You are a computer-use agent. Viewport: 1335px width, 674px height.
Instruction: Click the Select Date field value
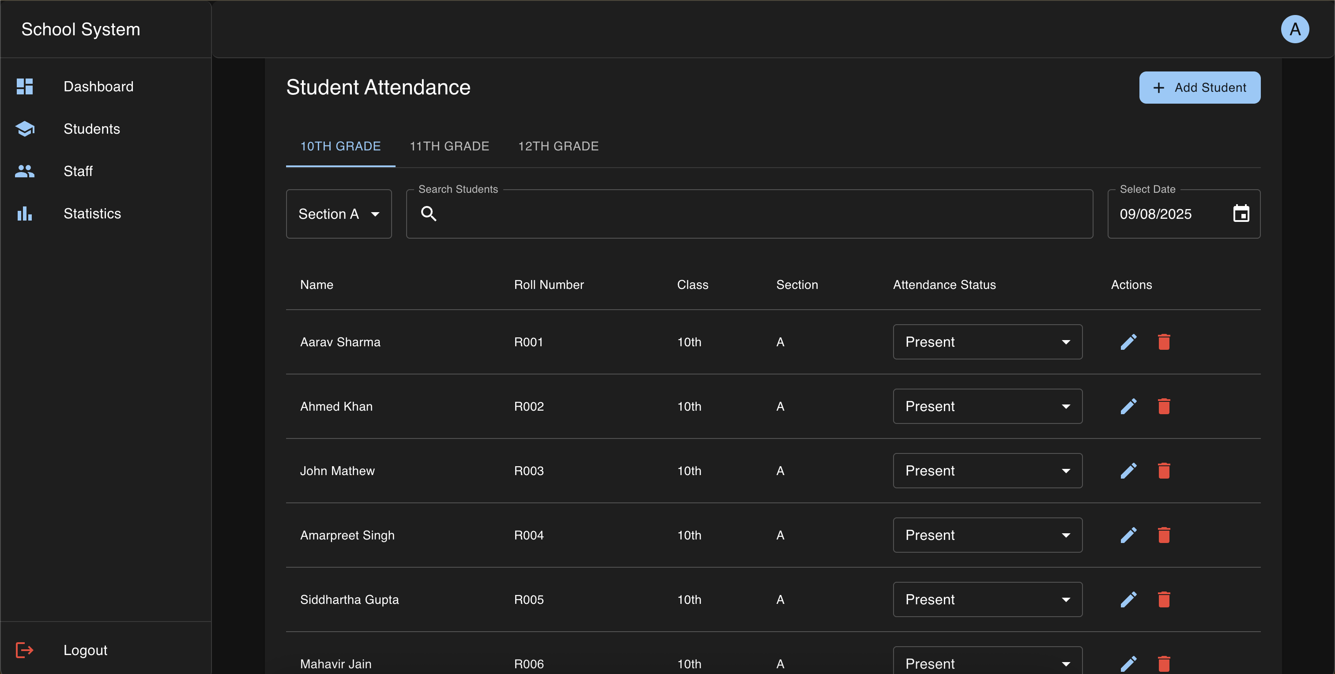(x=1155, y=214)
